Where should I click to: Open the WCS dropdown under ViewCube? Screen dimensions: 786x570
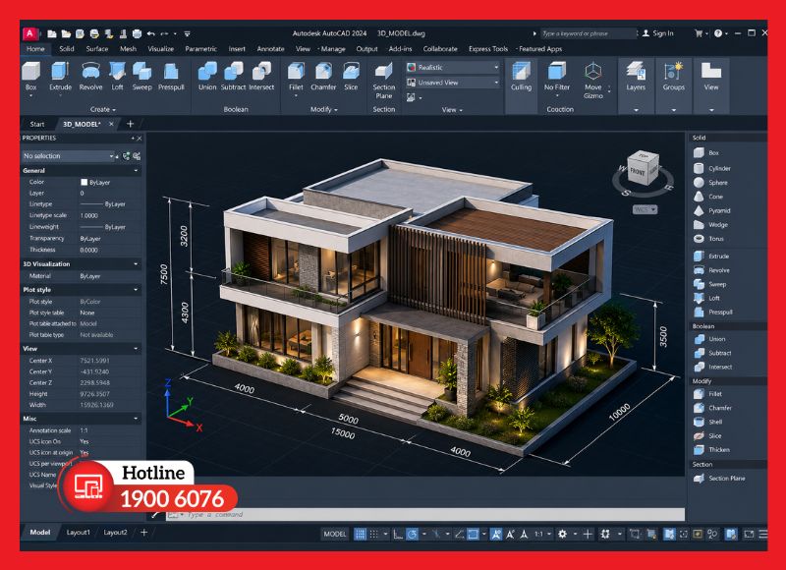pos(646,209)
